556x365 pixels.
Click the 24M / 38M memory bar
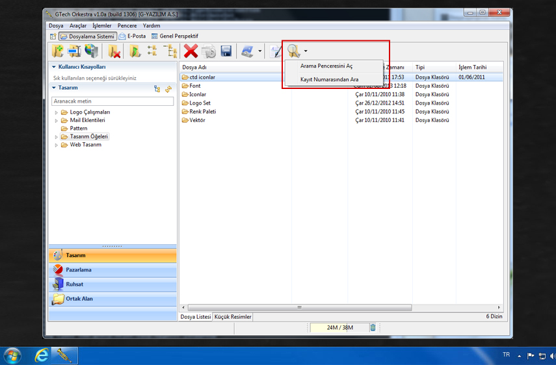click(339, 327)
